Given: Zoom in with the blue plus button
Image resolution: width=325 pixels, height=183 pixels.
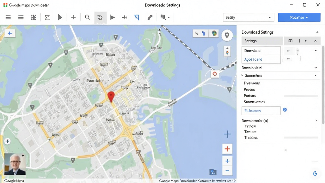Looking at the screenshot, I should [227, 161].
